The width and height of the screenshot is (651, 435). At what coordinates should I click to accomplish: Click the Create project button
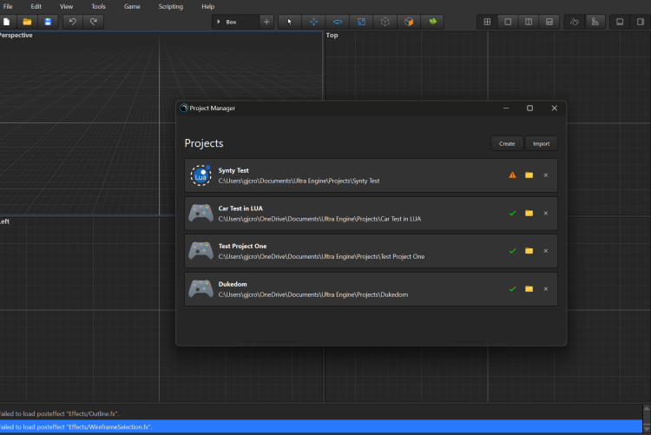click(x=507, y=143)
